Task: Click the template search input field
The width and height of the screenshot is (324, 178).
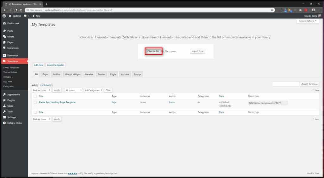Action: coord(285,84)
